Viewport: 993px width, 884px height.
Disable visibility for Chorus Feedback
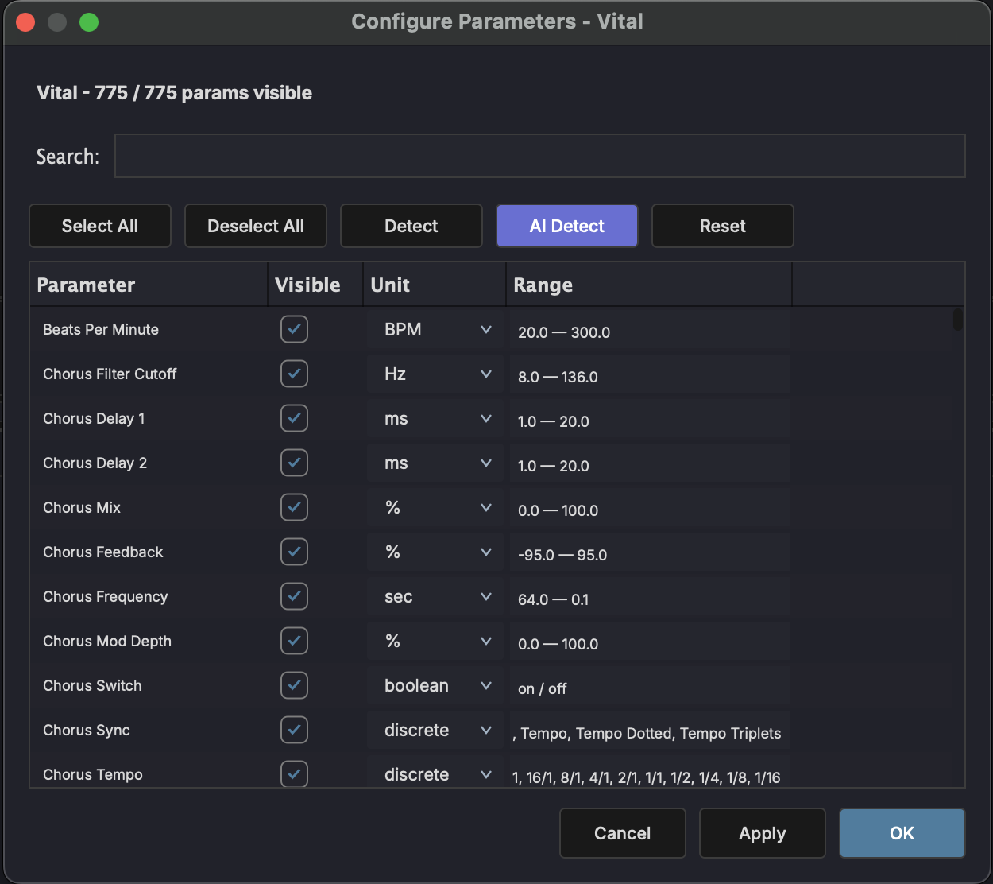coord(294,552)
